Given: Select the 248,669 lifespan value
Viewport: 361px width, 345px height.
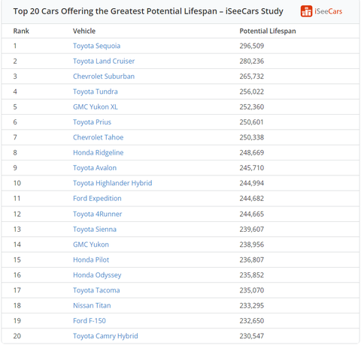Looking at the screenshot, I should pyautogui.click(x=252, y=153).
